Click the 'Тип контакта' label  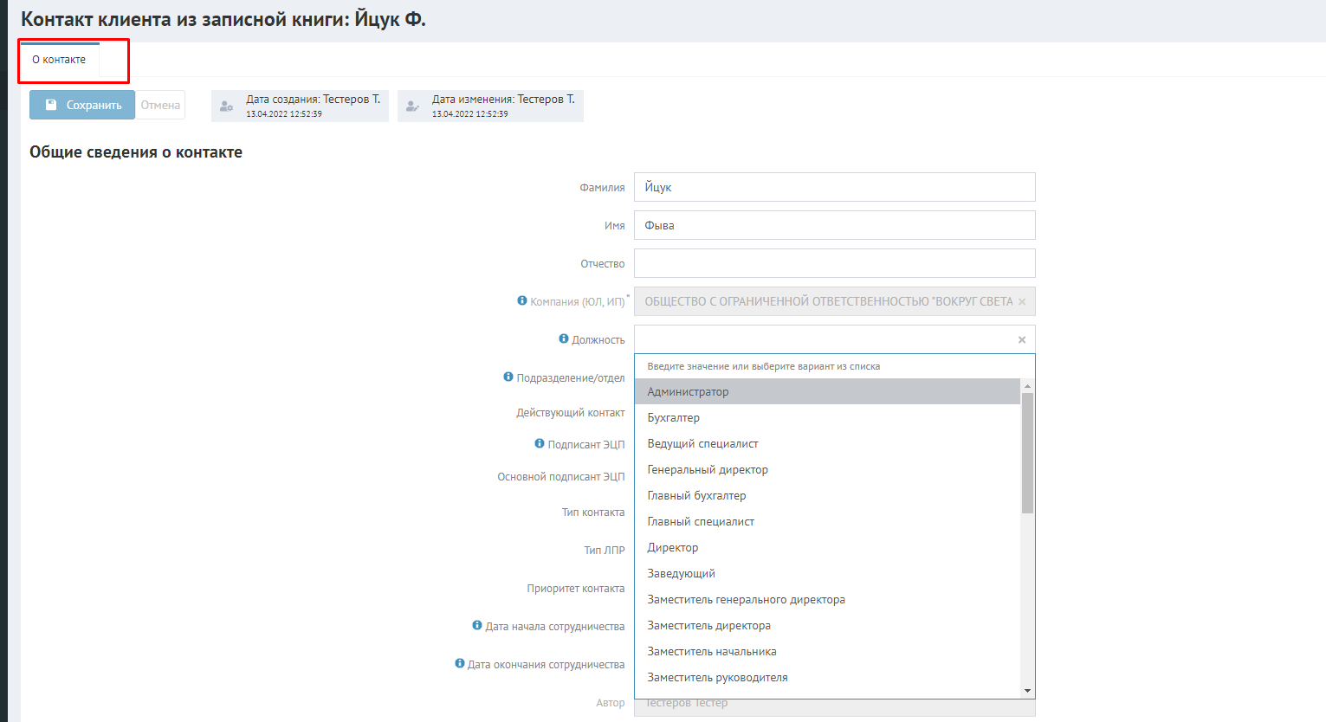point(593,512)
